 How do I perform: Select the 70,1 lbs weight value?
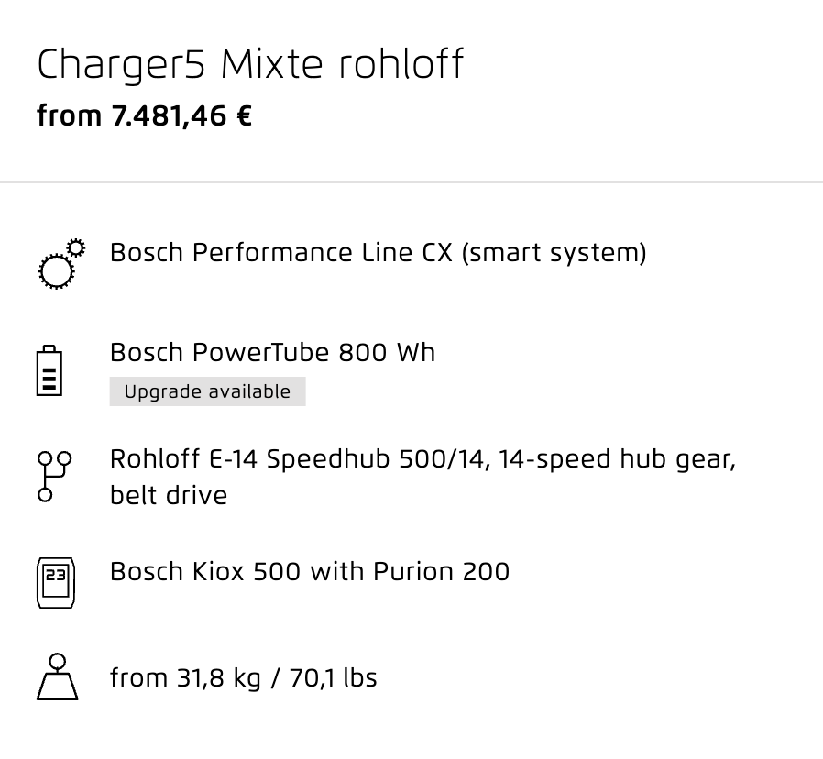[333, 677]
